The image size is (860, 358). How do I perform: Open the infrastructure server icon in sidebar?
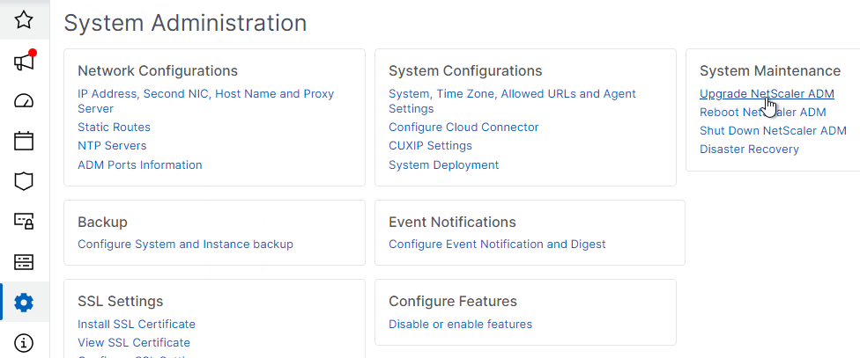pos(24,262)
